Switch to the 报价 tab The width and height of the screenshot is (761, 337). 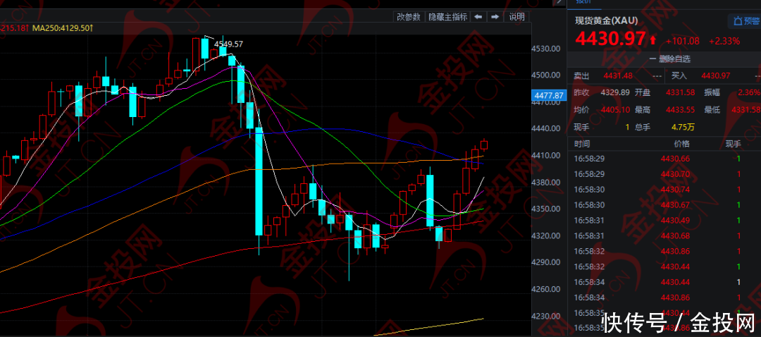point(584,2)
